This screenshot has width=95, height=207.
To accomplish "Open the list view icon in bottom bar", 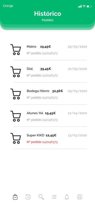I will (x=54, y=197).
